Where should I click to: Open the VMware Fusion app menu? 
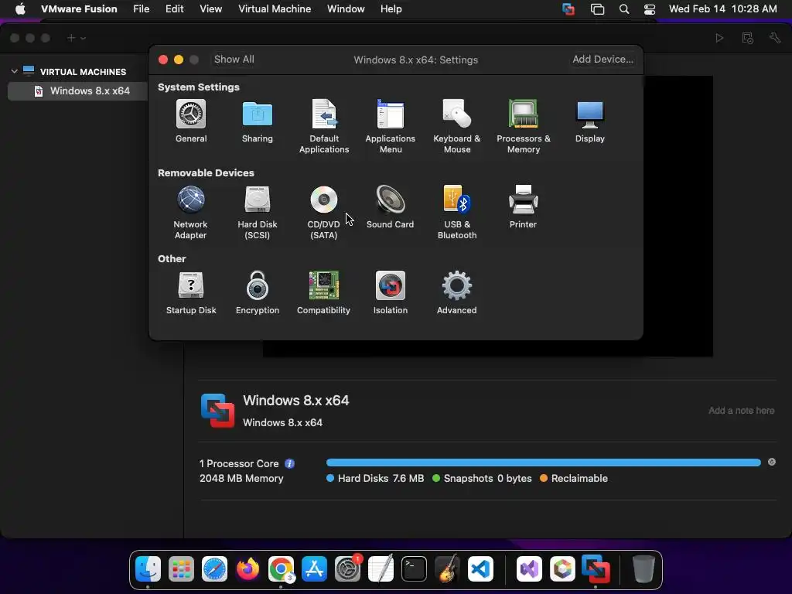tap(79, 9)
